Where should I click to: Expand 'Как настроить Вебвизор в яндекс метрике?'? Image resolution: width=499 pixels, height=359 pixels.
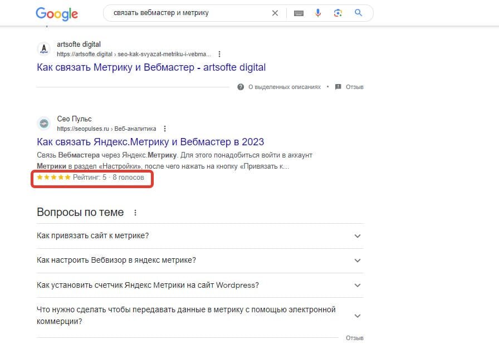pos(200,260)
